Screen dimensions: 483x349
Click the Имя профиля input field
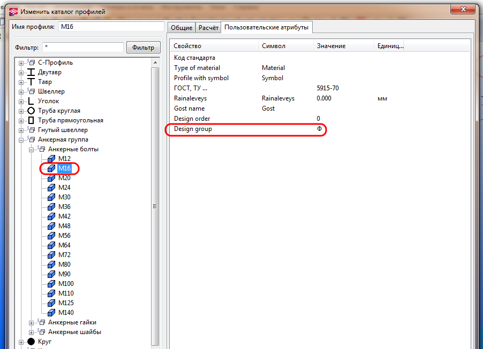[x=110, y=27]
